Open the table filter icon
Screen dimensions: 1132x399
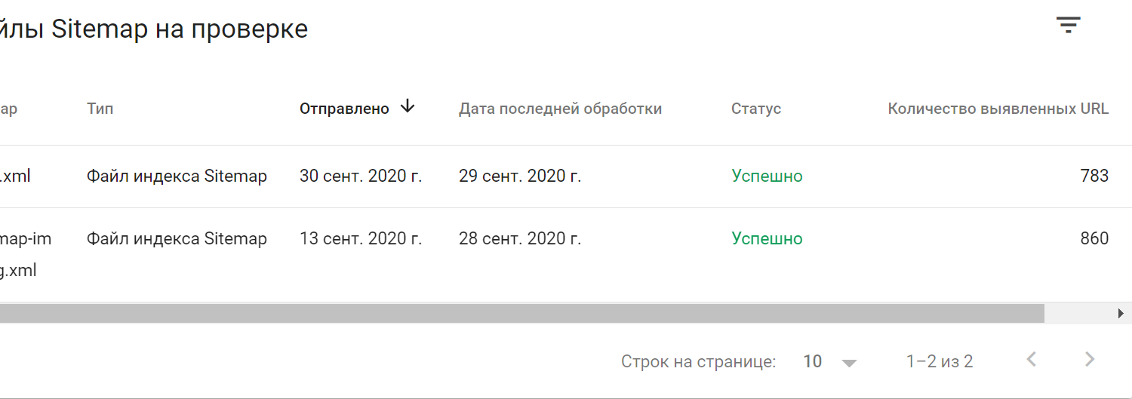[1069, 26]
